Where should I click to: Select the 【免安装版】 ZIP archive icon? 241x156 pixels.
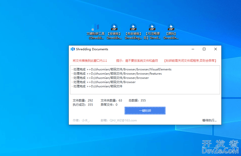pos(133,27)
